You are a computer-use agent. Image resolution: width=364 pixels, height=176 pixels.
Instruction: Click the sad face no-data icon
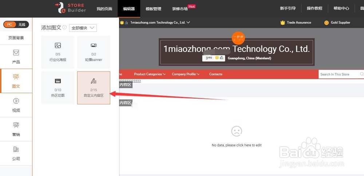click(237, 131)
